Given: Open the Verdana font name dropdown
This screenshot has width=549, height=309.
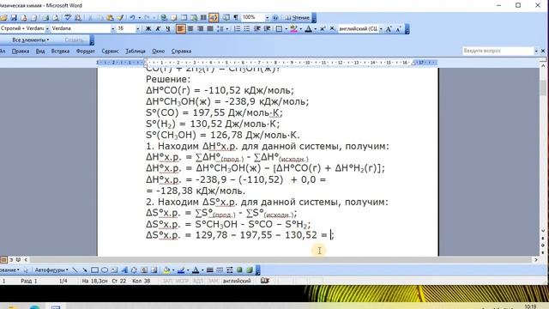Looking at the screenshot, I should (x=112, y=28).
